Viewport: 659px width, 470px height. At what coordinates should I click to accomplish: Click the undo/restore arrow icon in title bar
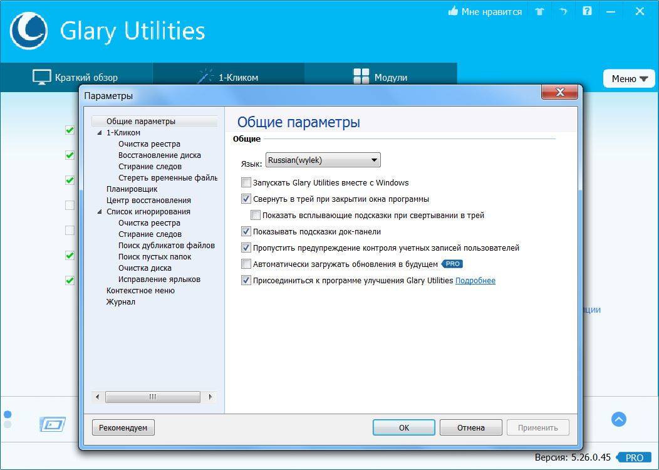pos(563,11)
